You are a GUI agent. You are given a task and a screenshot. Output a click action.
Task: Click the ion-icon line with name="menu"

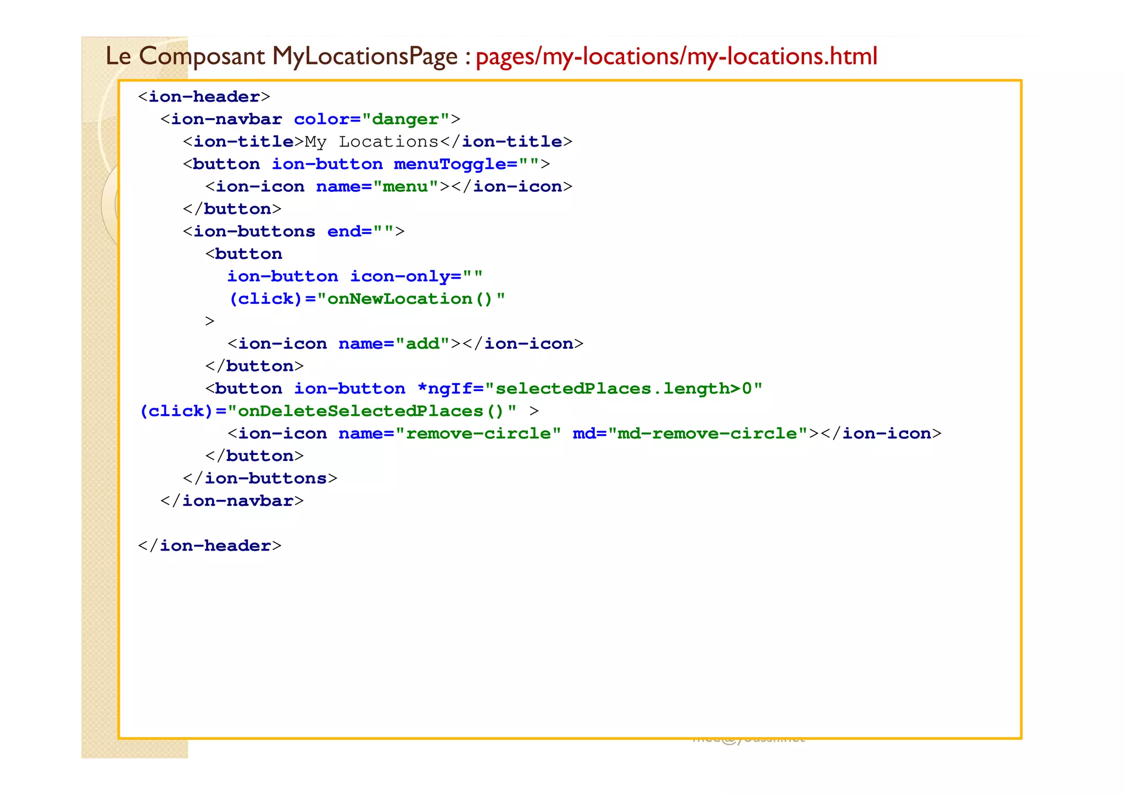389,187
